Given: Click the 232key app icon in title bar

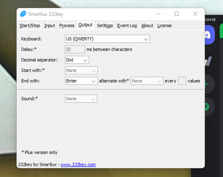Looking at the screenshot, I should coord(23,14).
